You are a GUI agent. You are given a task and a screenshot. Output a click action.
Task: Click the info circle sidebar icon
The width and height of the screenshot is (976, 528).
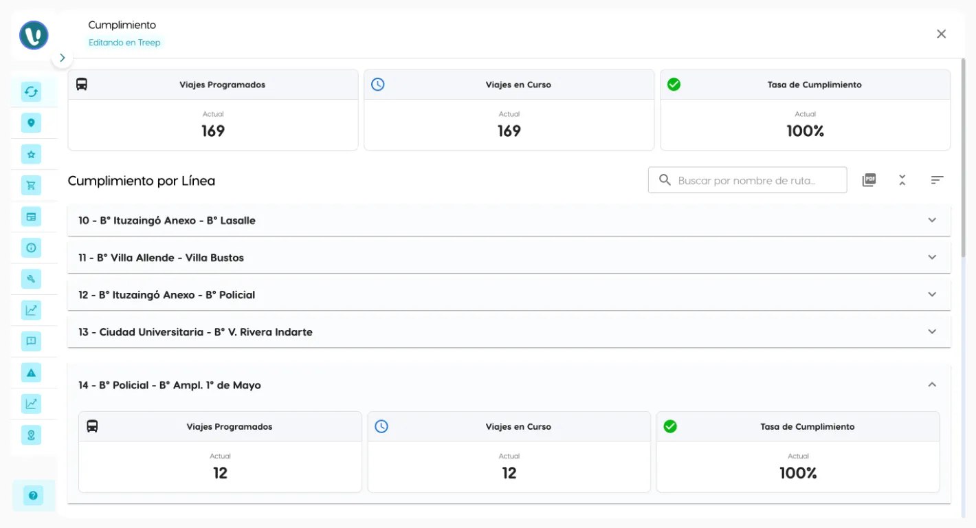coord(31,247)
